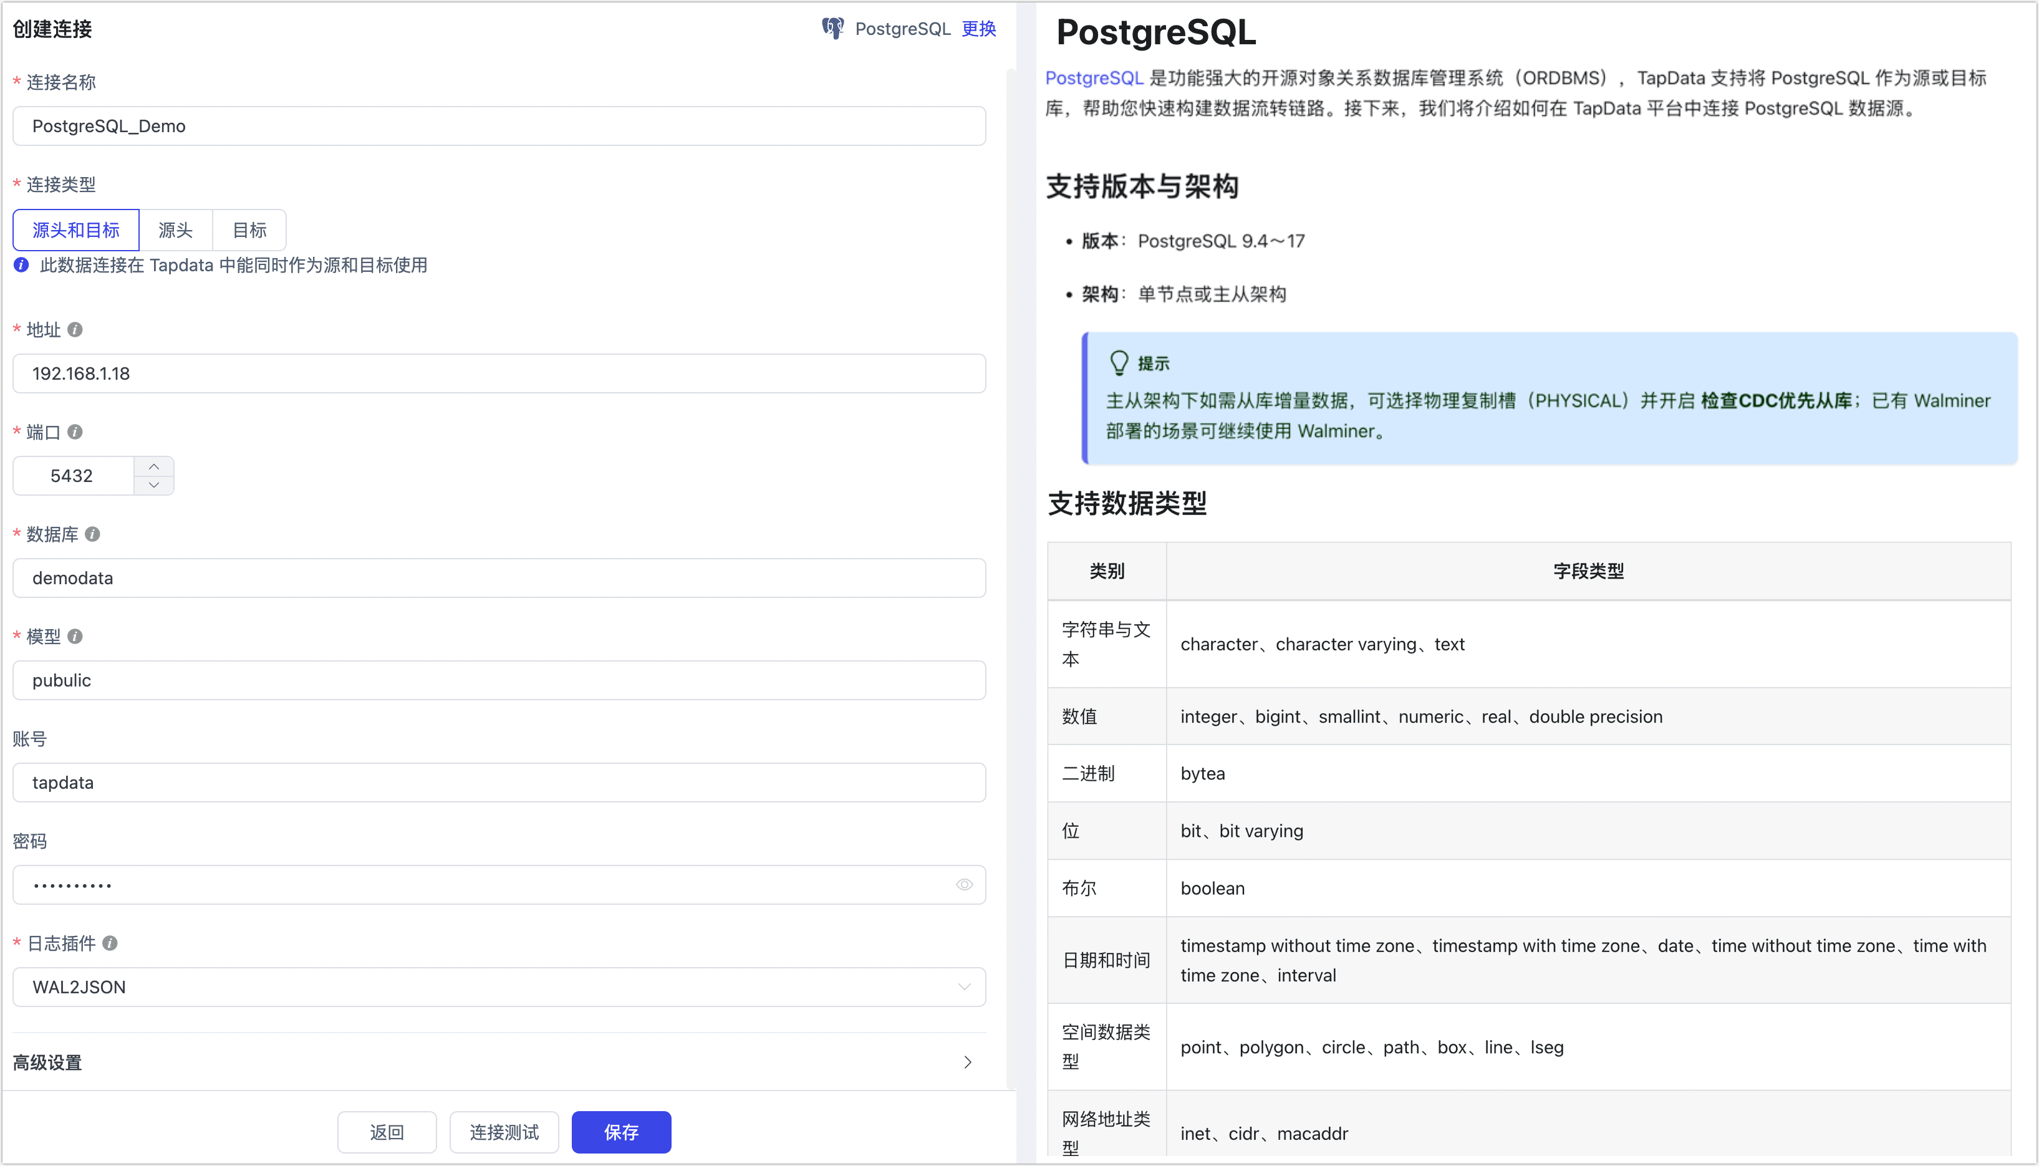Click the 创建连接 heading

click(53, 29)
